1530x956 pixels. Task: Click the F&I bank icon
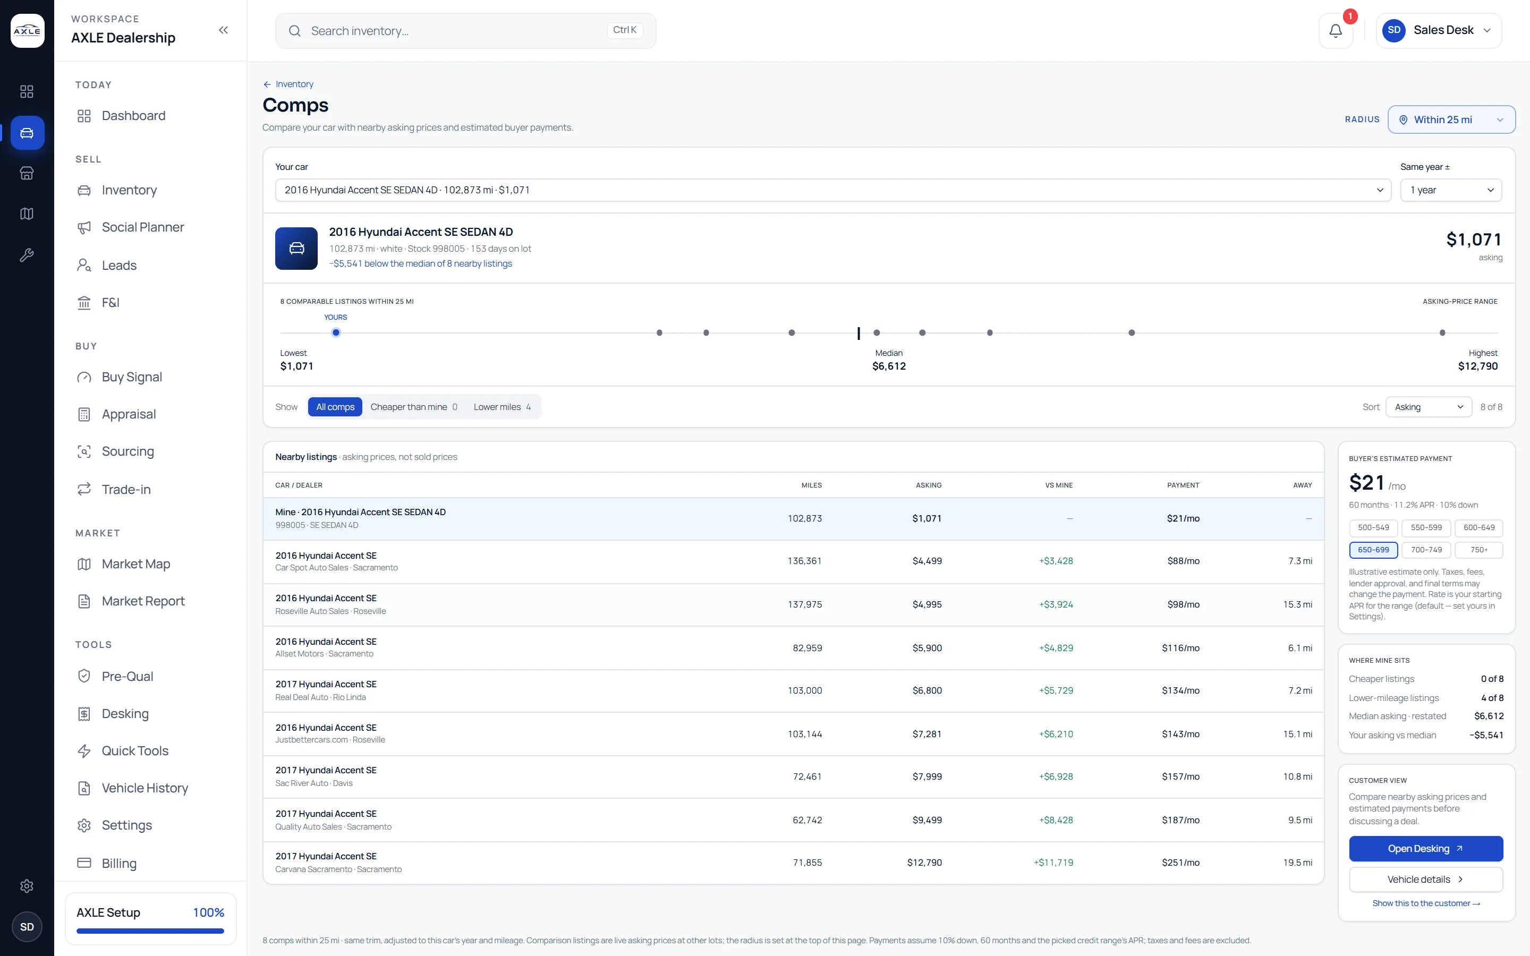point(84,303)
